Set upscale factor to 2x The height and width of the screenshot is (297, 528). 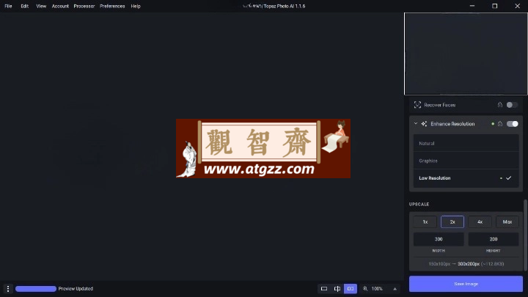(x=452, y=221)
